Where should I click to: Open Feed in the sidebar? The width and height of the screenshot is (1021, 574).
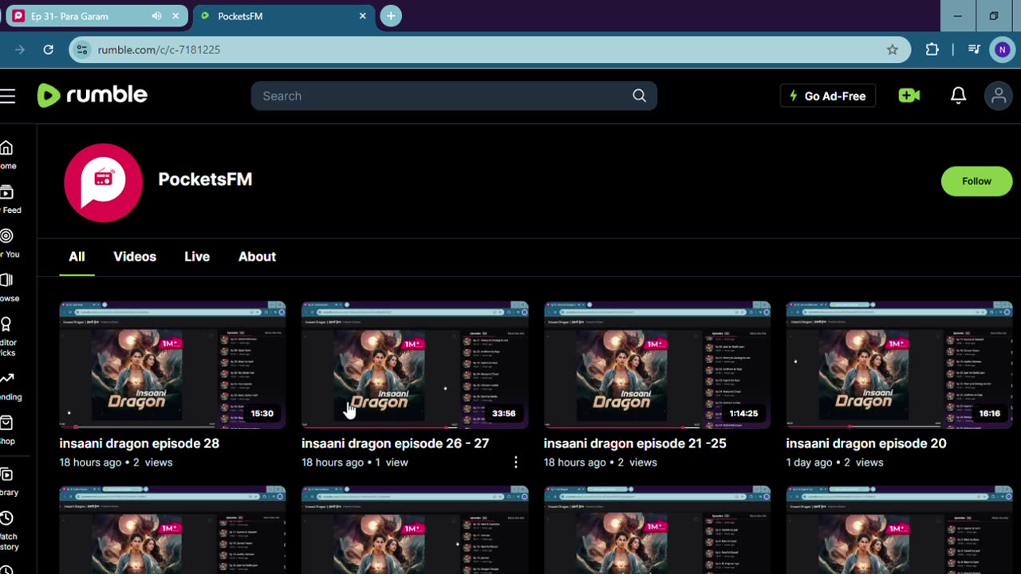tap(8, 199)
